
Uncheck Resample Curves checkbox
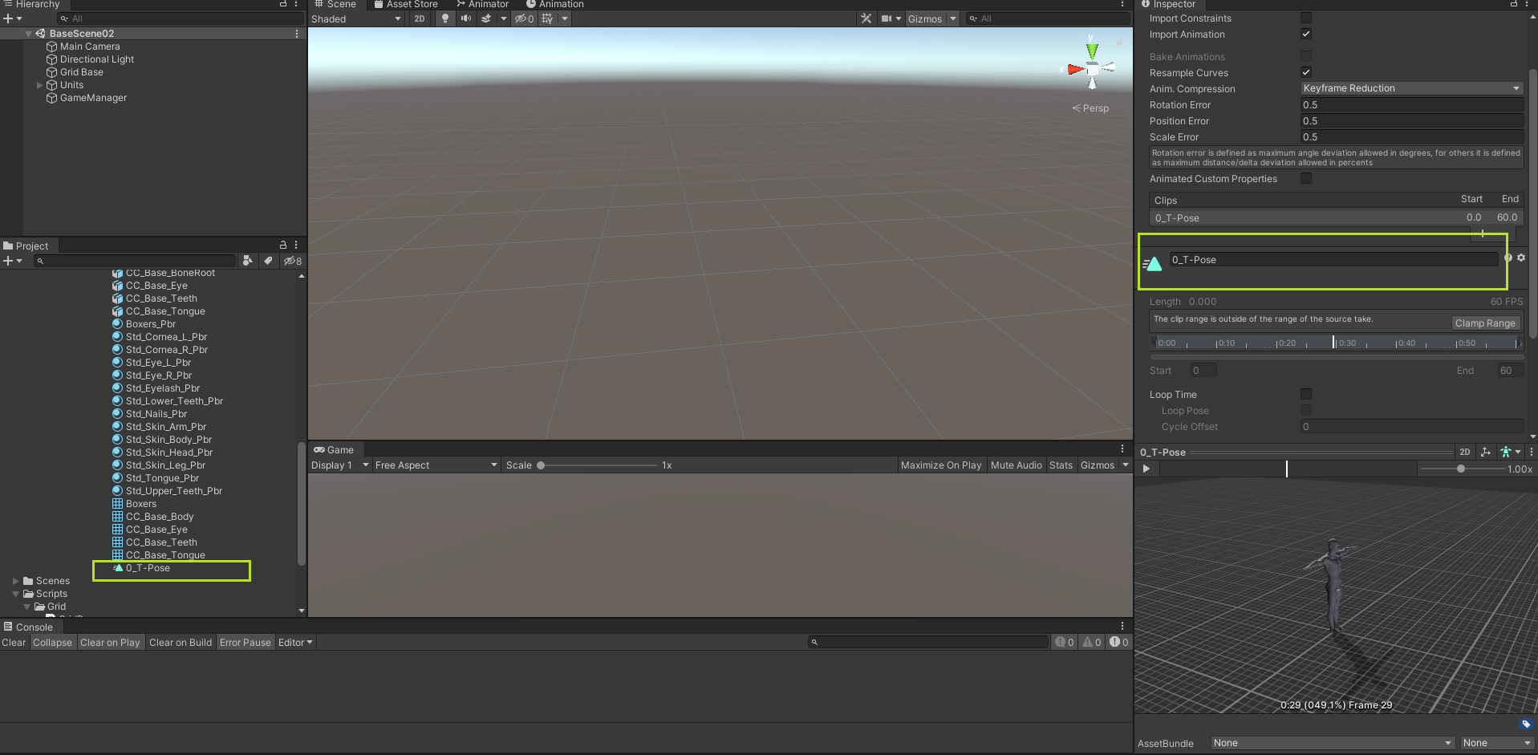(x=1306, y=72)
